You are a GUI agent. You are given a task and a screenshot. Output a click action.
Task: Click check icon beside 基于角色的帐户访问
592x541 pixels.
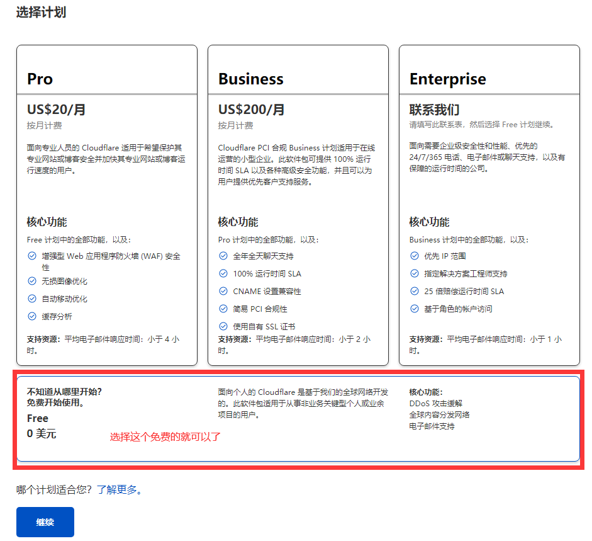tap(415, 309)
